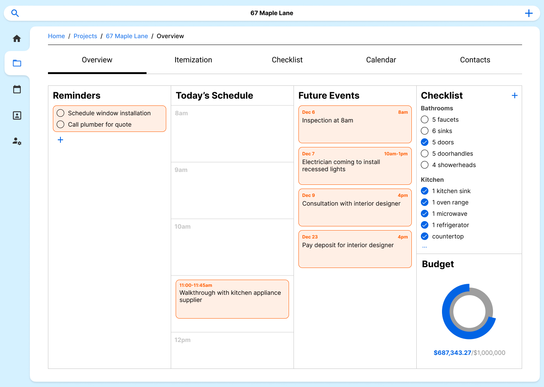Go to Projects breadcrumb link

85,36
